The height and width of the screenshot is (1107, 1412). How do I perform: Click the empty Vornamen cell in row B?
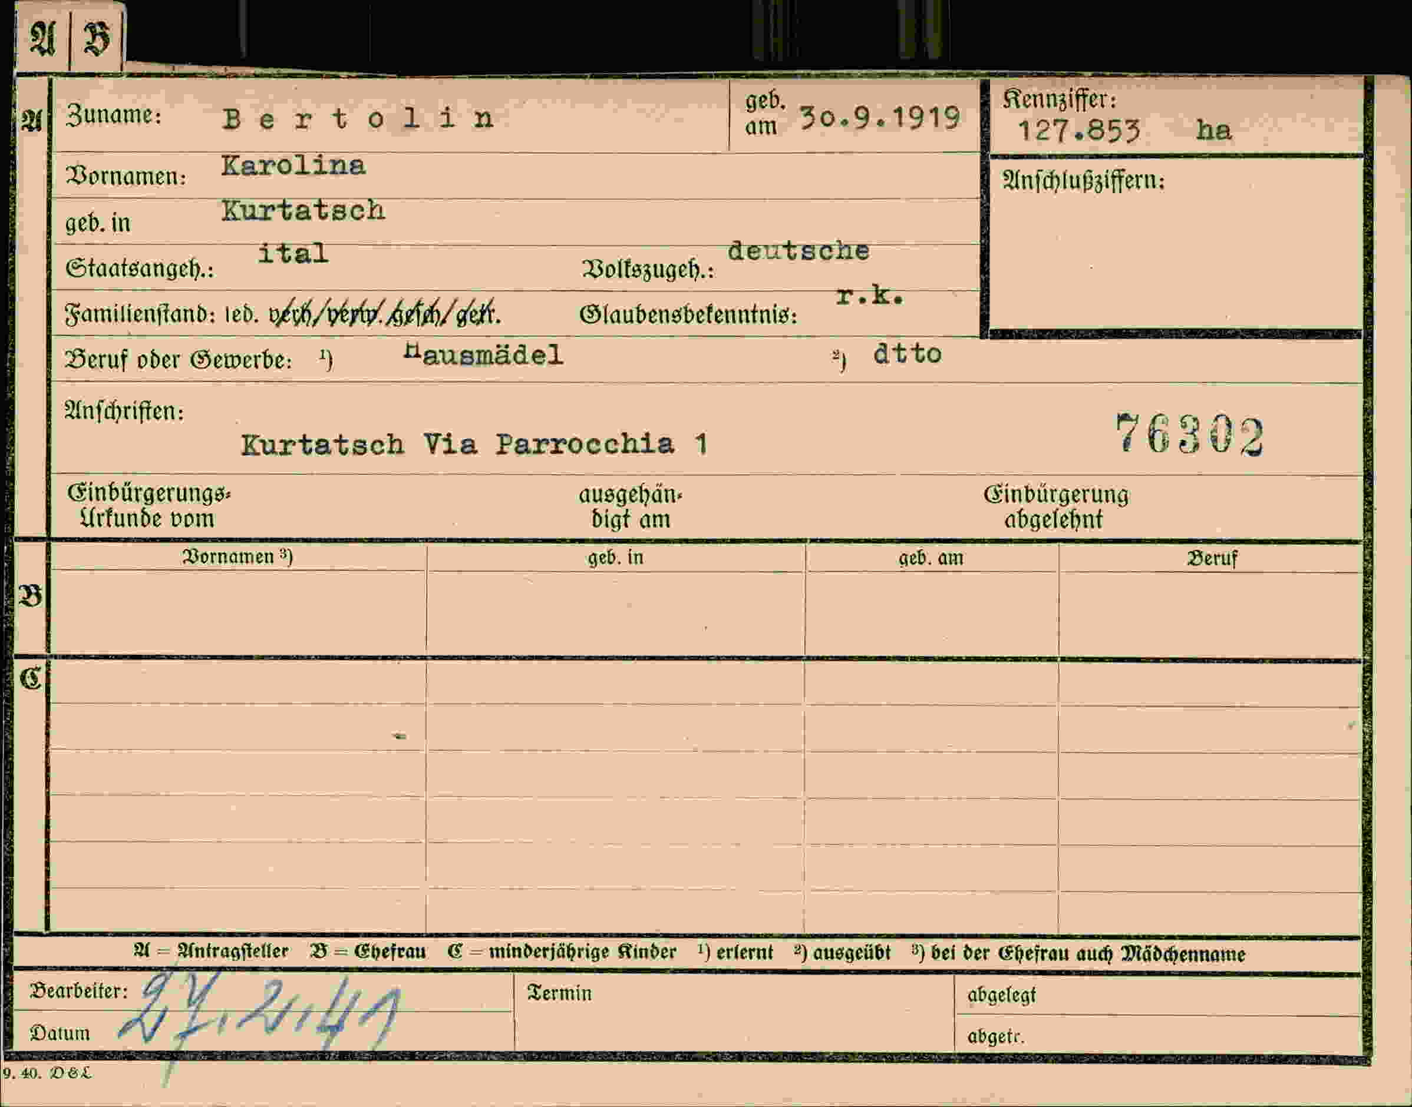pyautogui.click(x=237, y=612)
